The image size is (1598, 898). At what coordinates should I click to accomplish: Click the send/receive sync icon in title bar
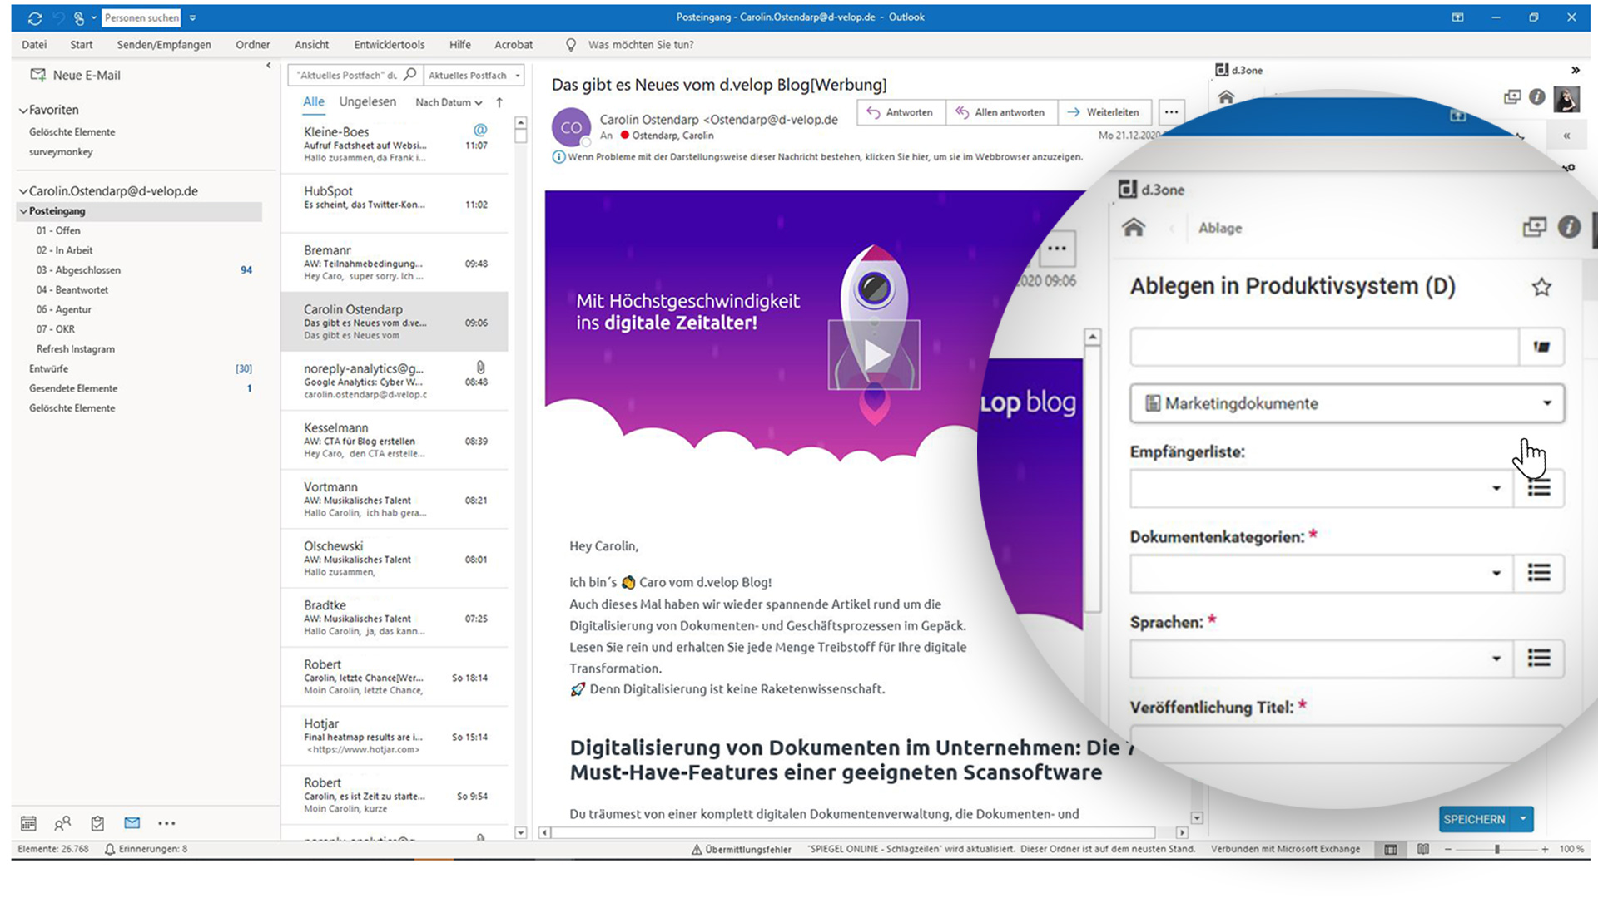[34, 17]
